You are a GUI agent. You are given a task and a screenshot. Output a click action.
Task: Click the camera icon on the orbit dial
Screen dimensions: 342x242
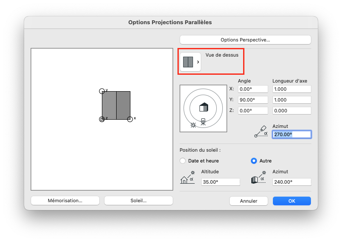tap(203, 122)
